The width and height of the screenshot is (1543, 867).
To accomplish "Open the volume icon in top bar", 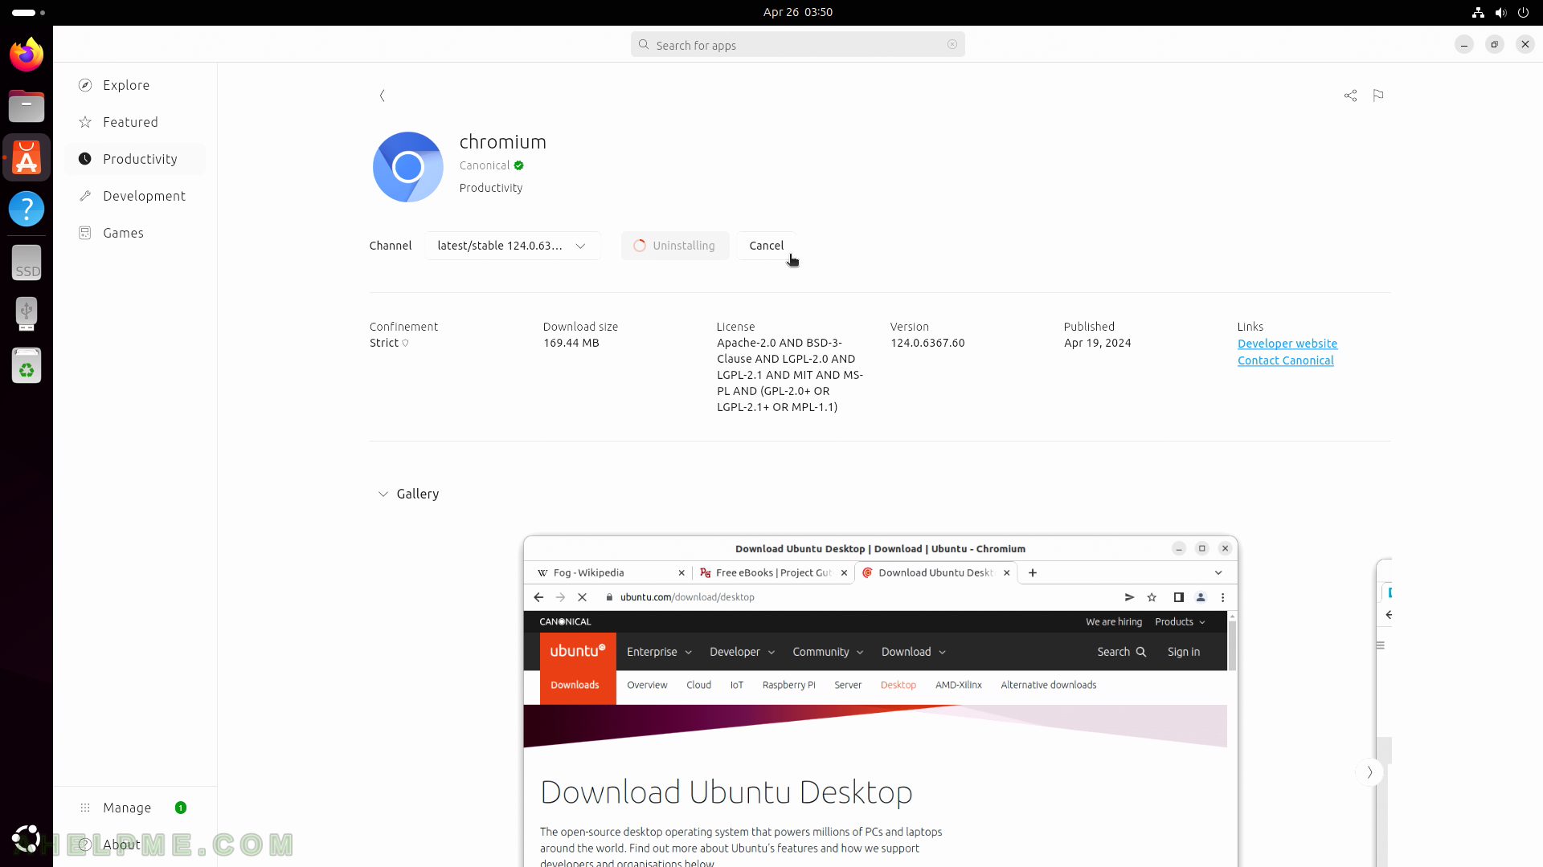I will (x=1500, y=12).
